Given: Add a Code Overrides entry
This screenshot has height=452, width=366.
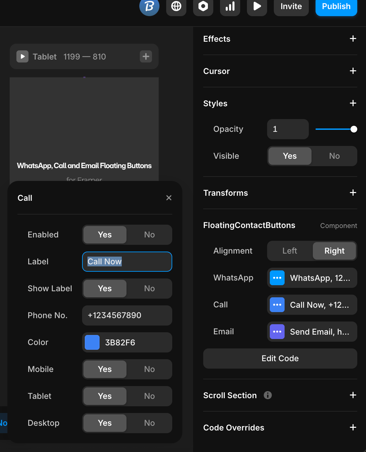Looking at the screenshot, I should [x=353, y=427].
